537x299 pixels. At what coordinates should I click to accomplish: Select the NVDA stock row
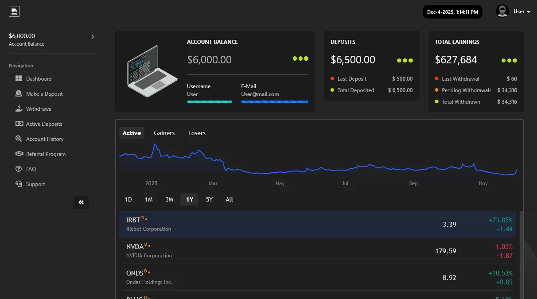coord(318,251)
